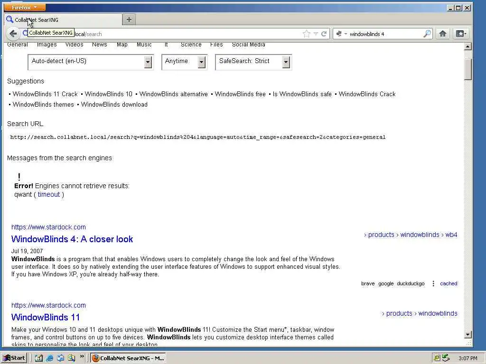Open the Anytime time range dropdown

coord(185,62)
